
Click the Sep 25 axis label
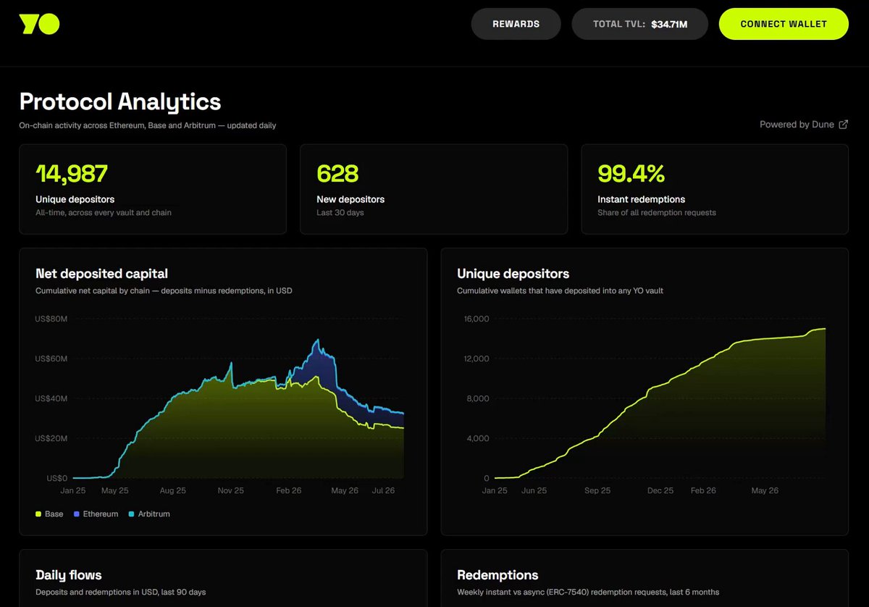click(597, 490)
